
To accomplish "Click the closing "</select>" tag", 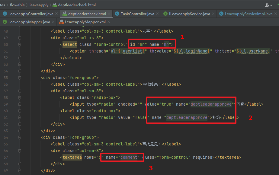I will click(x=71, y=58).
